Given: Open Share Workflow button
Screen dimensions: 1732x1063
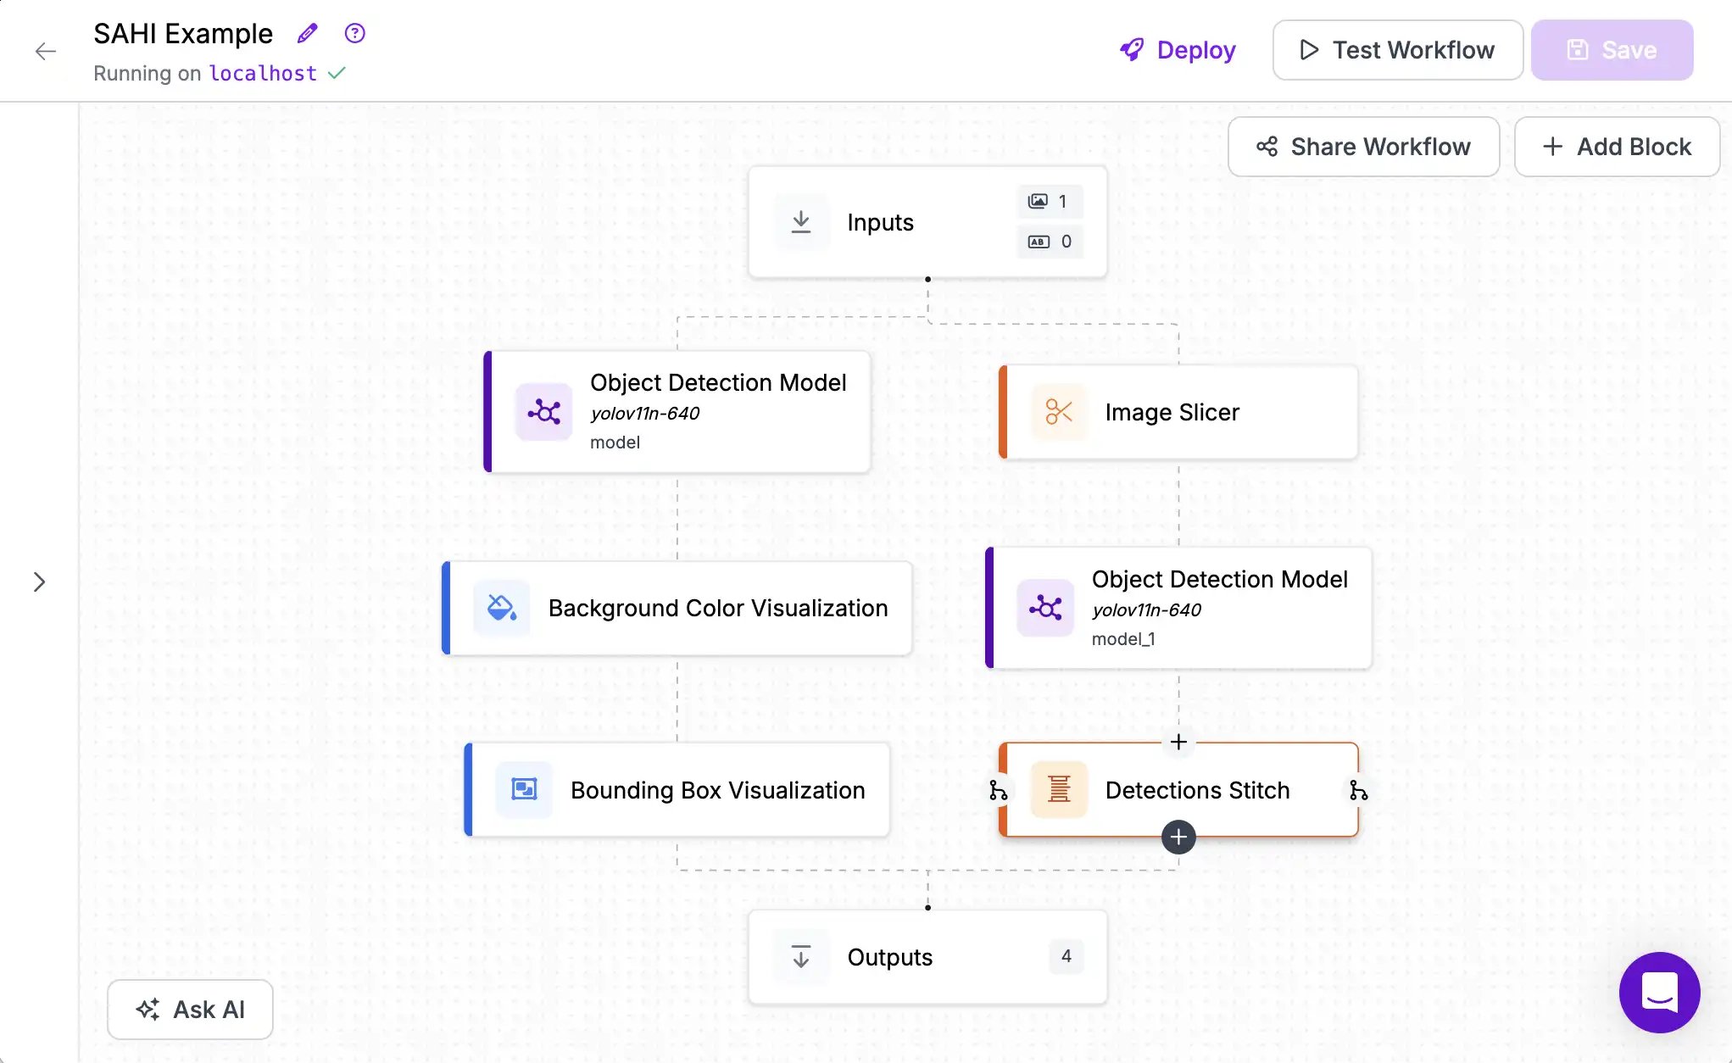Looking at the screenshot, I should click(x=1363, y=147).
